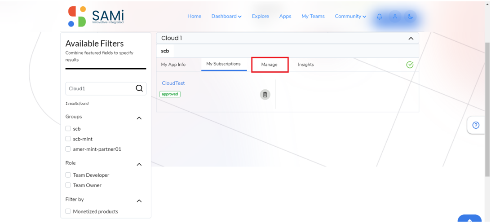Go to Home in navigation
Screen dimensions: 491x223
click(194, 16)
